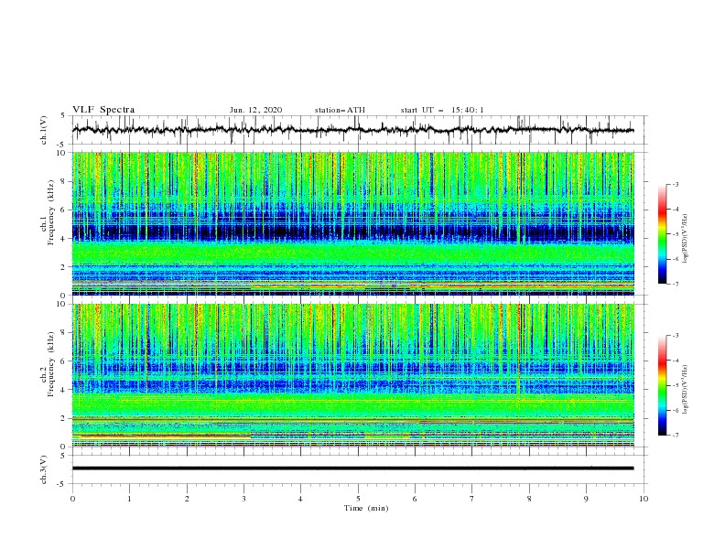Screen dimensions: 725x560
Task: Click the "-7" tick on ch.1 colorbar
Action: click(675, 284)
